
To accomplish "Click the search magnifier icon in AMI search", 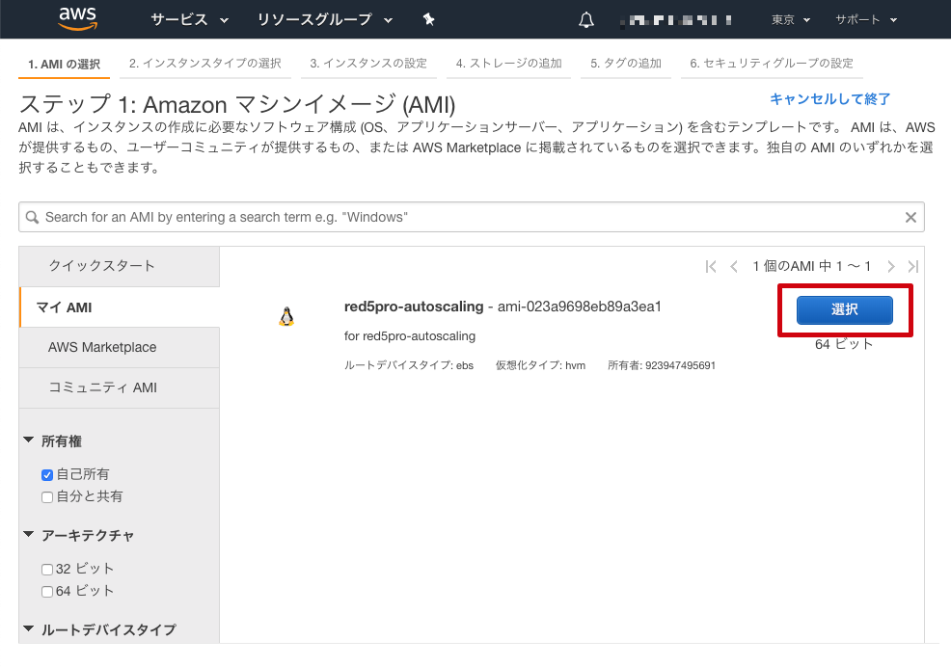I will 32,217.
